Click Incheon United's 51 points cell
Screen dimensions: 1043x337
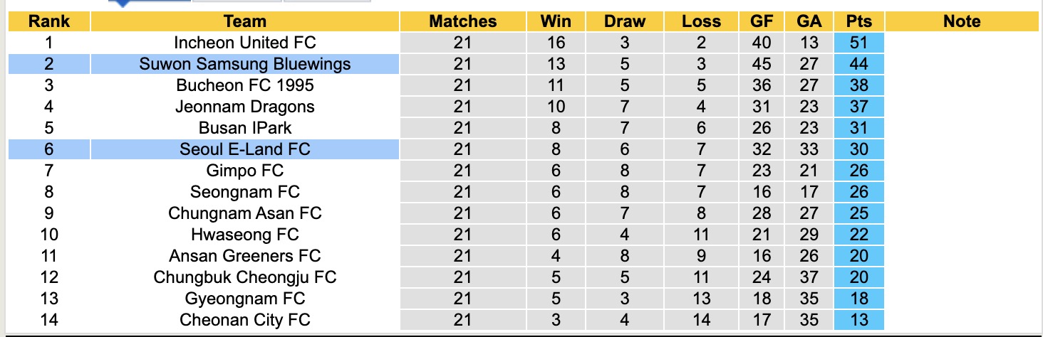(859, 43)
